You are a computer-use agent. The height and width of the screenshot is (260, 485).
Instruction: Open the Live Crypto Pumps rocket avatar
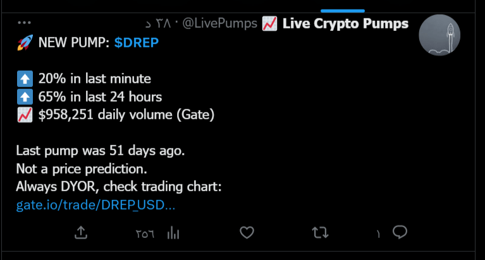[439, 35]
